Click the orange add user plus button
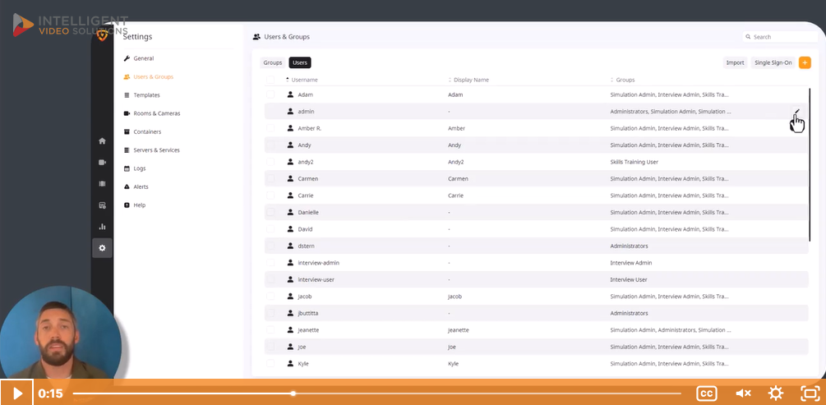Image resolution: width=826 pixels, height=405 pixels. (805, 62)
